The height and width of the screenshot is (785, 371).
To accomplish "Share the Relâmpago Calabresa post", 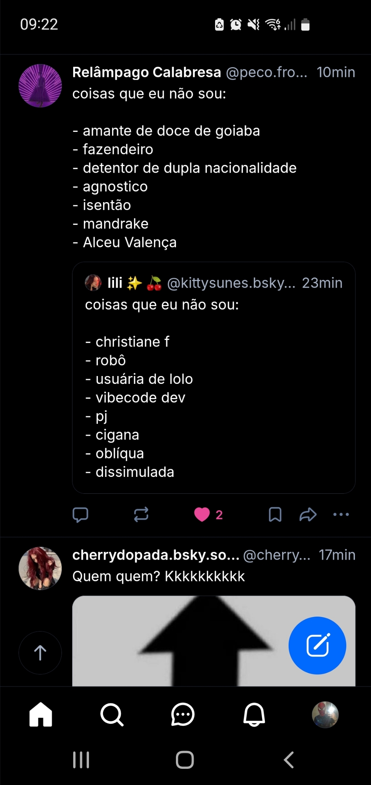I will [308, 515].
